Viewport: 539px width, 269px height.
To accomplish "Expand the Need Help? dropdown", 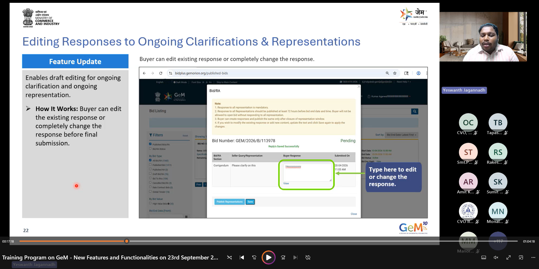I will (404, 82).
